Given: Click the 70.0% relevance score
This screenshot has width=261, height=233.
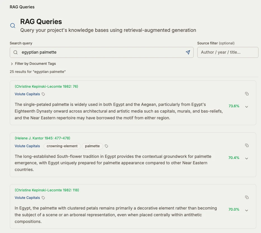Looking at the screenshot, I should click(x=234, y=209).
